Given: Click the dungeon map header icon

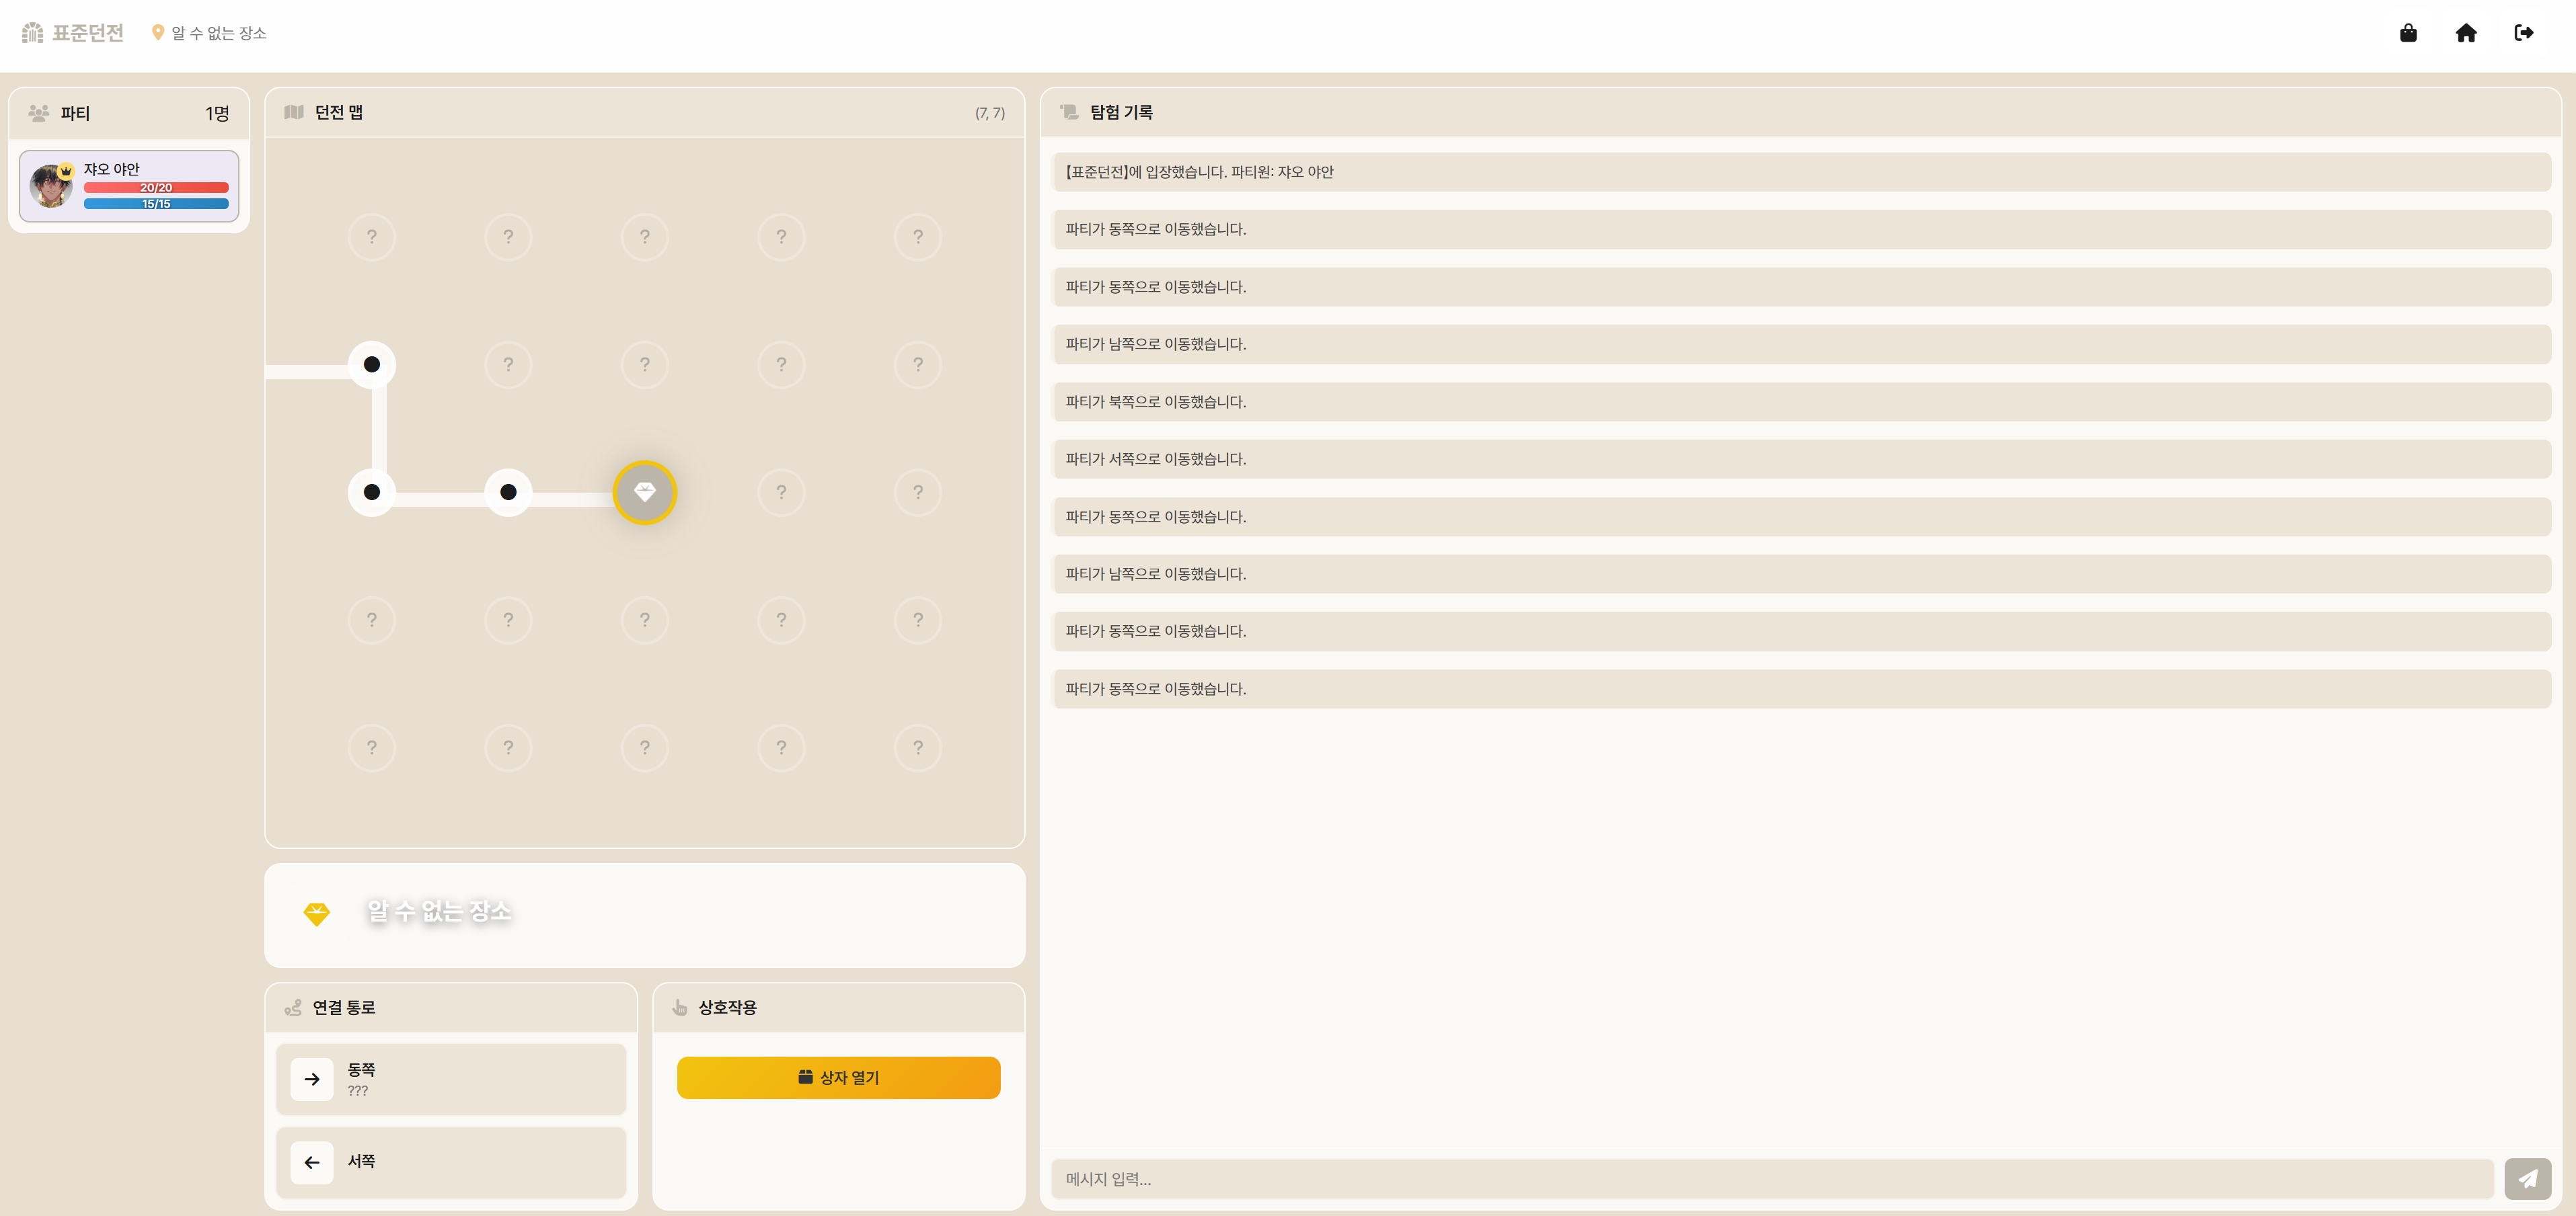Looking at the screenshot, I should pyautogui.click(x=294, y=112).
